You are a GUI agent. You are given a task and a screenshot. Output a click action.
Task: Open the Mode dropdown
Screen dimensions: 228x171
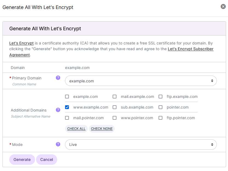click(x=141, y=145)
